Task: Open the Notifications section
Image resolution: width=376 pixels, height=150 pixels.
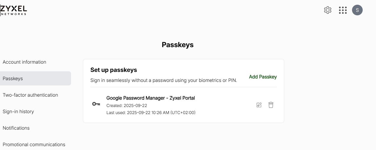Action: [16, 128]
